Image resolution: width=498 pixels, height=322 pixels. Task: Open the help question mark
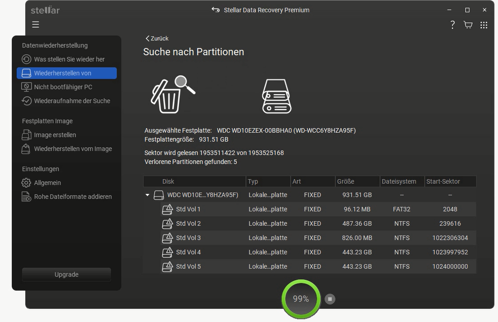coord(452,25)
